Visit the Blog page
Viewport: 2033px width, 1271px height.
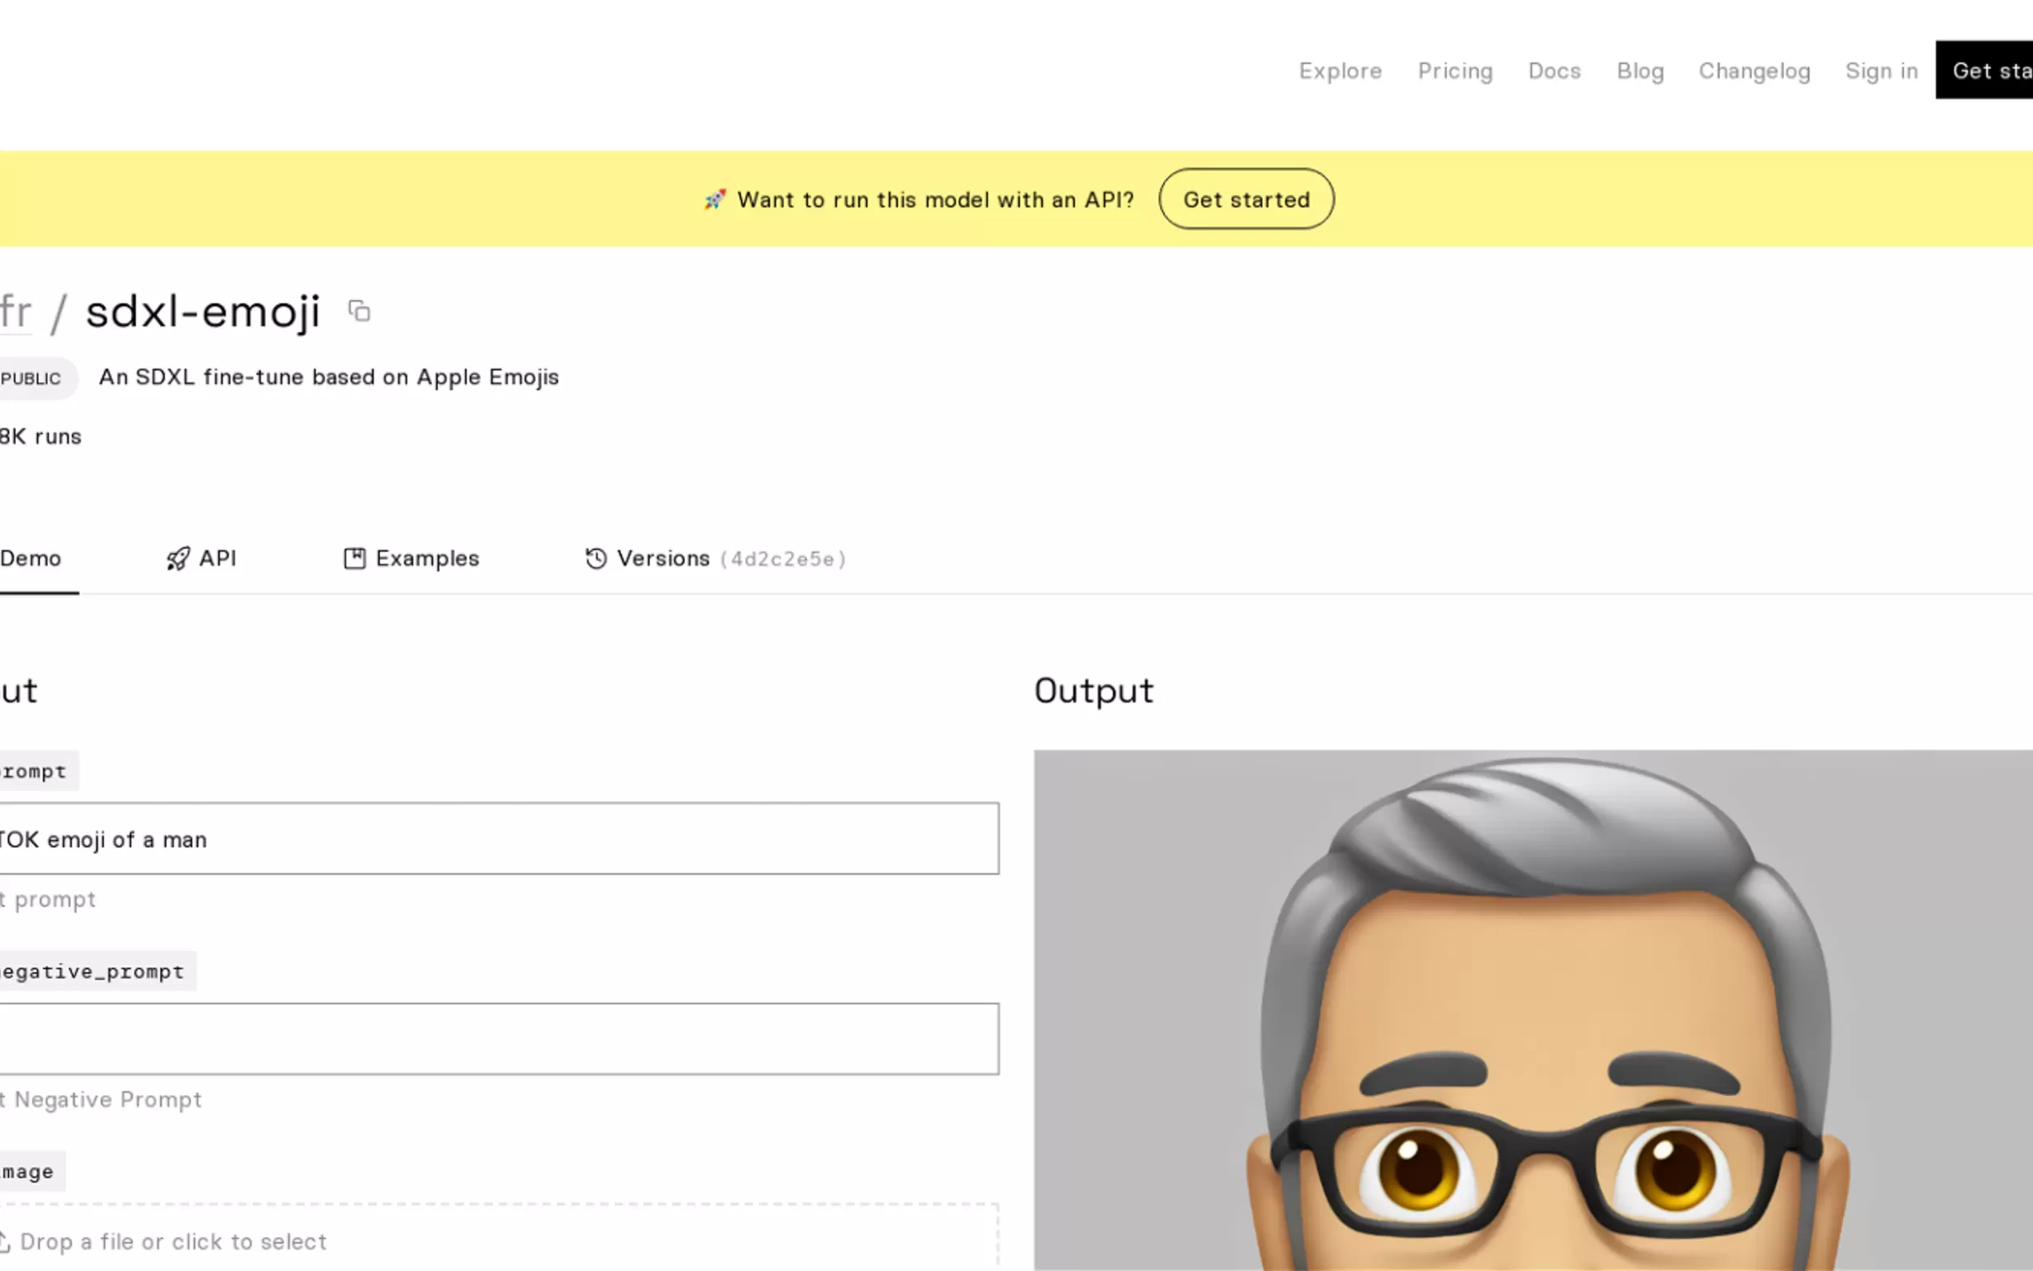click(1640, 71)
